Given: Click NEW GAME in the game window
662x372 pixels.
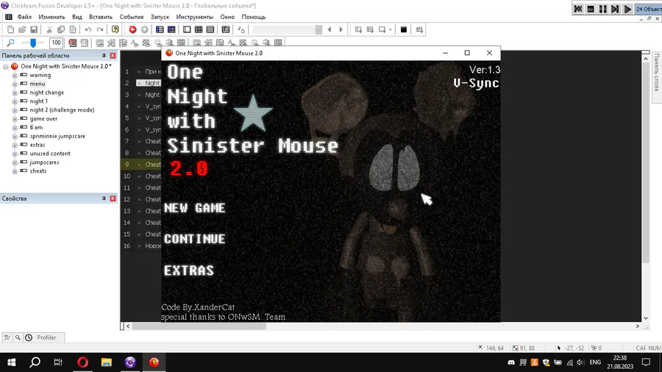Looking at the screenshot, I should point(195,208).
